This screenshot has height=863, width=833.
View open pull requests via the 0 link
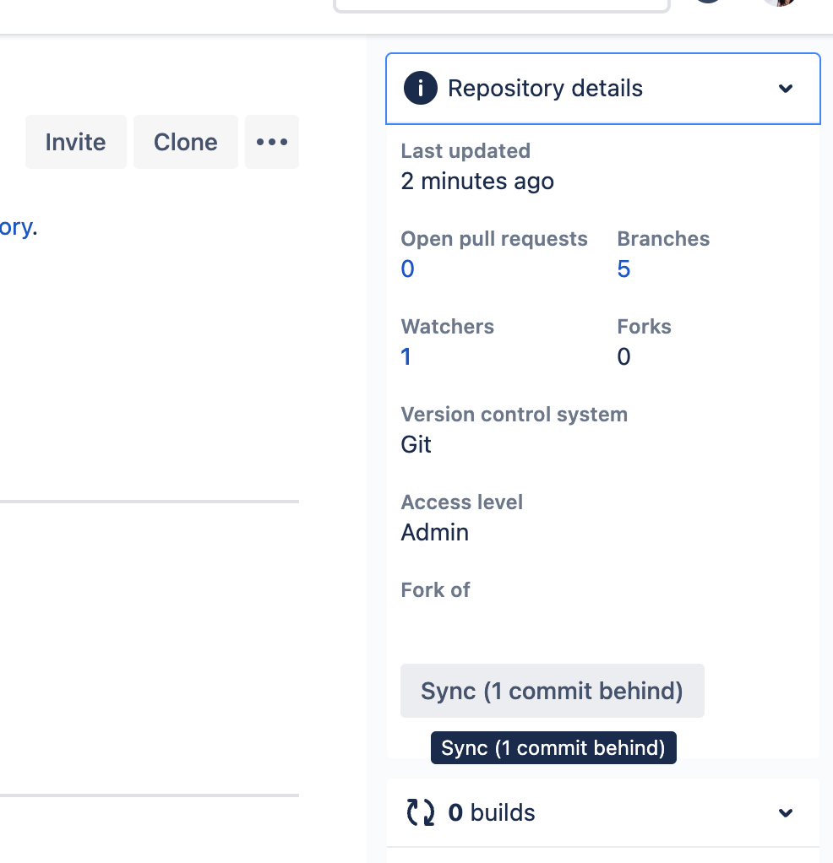coord(407,269)
